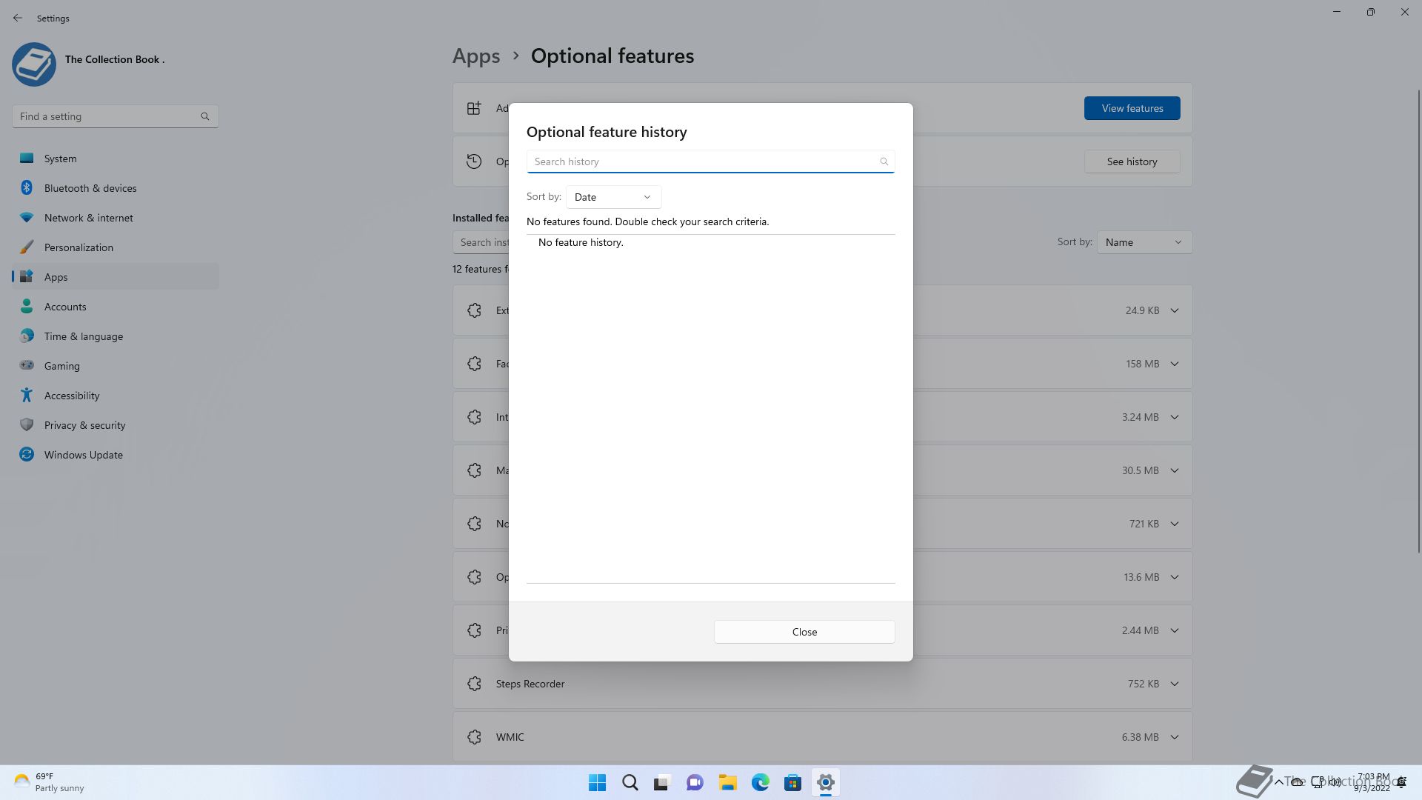Viewport: 1422px width, 800px height.
Task: Open Microsoft Edge from the taskbar
Action: 760,783
